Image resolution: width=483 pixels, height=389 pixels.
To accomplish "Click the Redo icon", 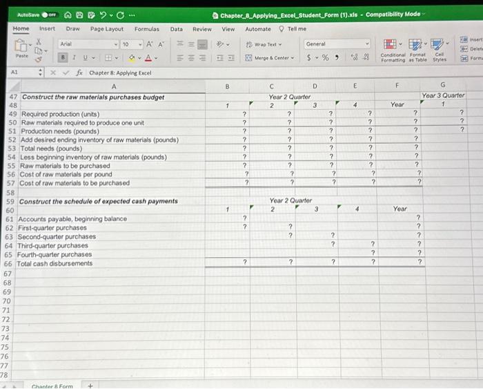I will pyautogui.click(x=121, y=15).
